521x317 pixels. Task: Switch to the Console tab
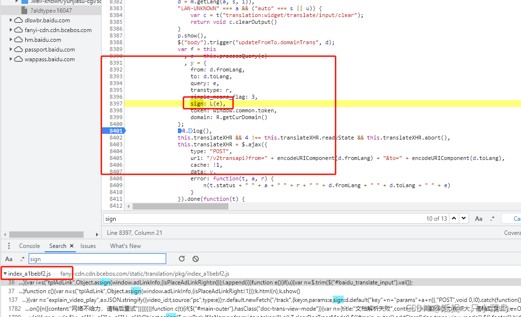click(x=29, y=246)
